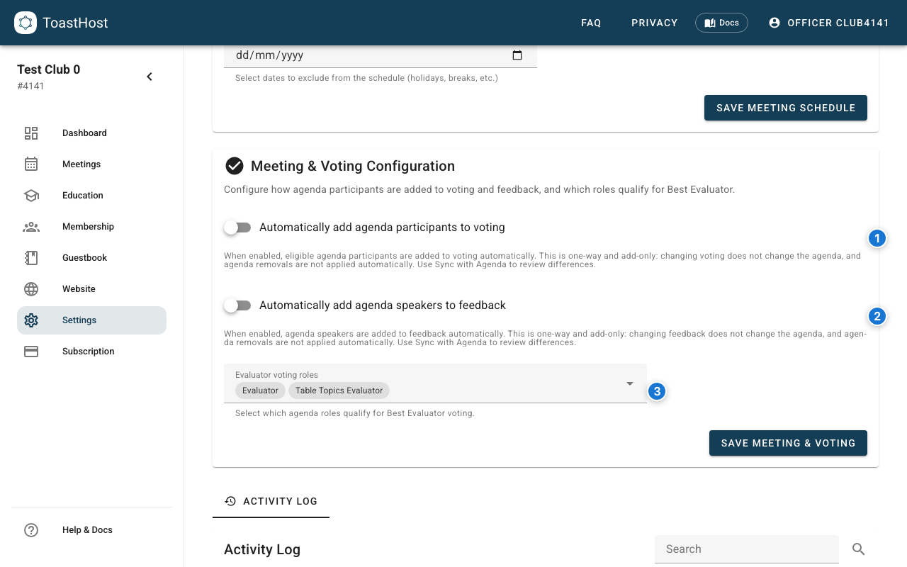
Task: Click SAVE MEETING & VOTING
Action: click(x=788, y=443)
